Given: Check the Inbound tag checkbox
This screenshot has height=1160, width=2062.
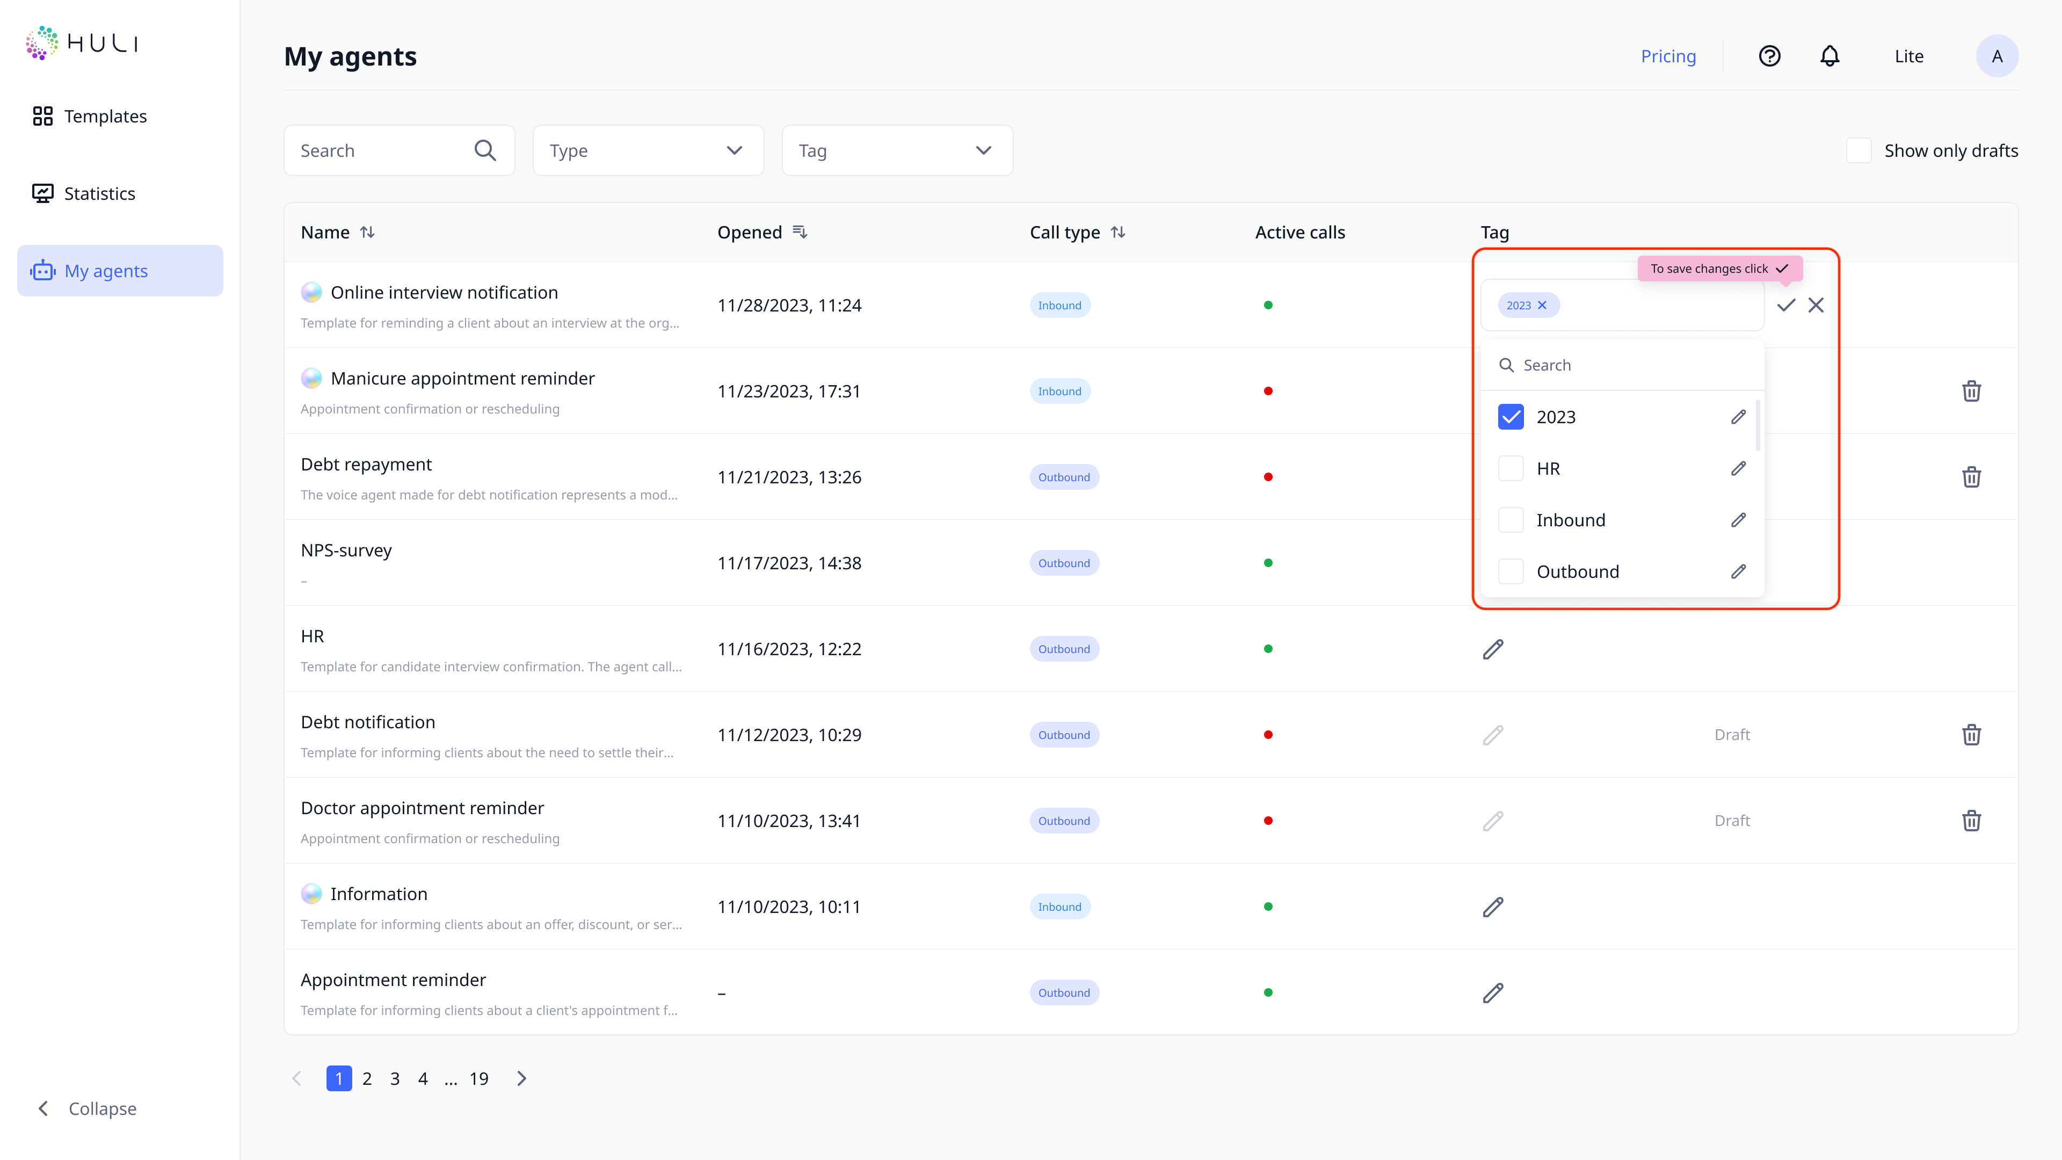Looking at the screenshot, I should [1511, 520].
